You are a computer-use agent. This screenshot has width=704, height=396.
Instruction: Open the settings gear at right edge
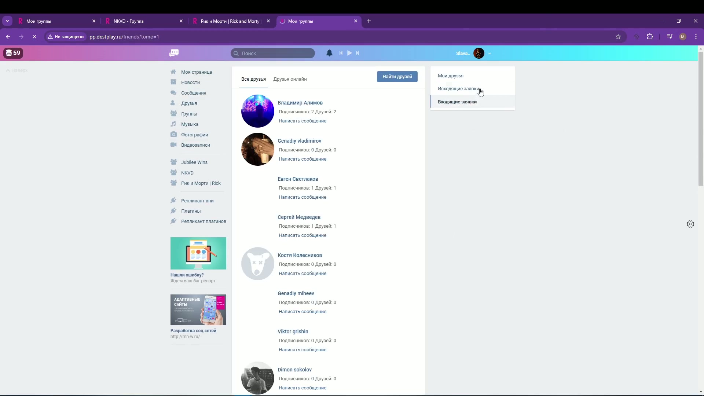pos(690,224)
